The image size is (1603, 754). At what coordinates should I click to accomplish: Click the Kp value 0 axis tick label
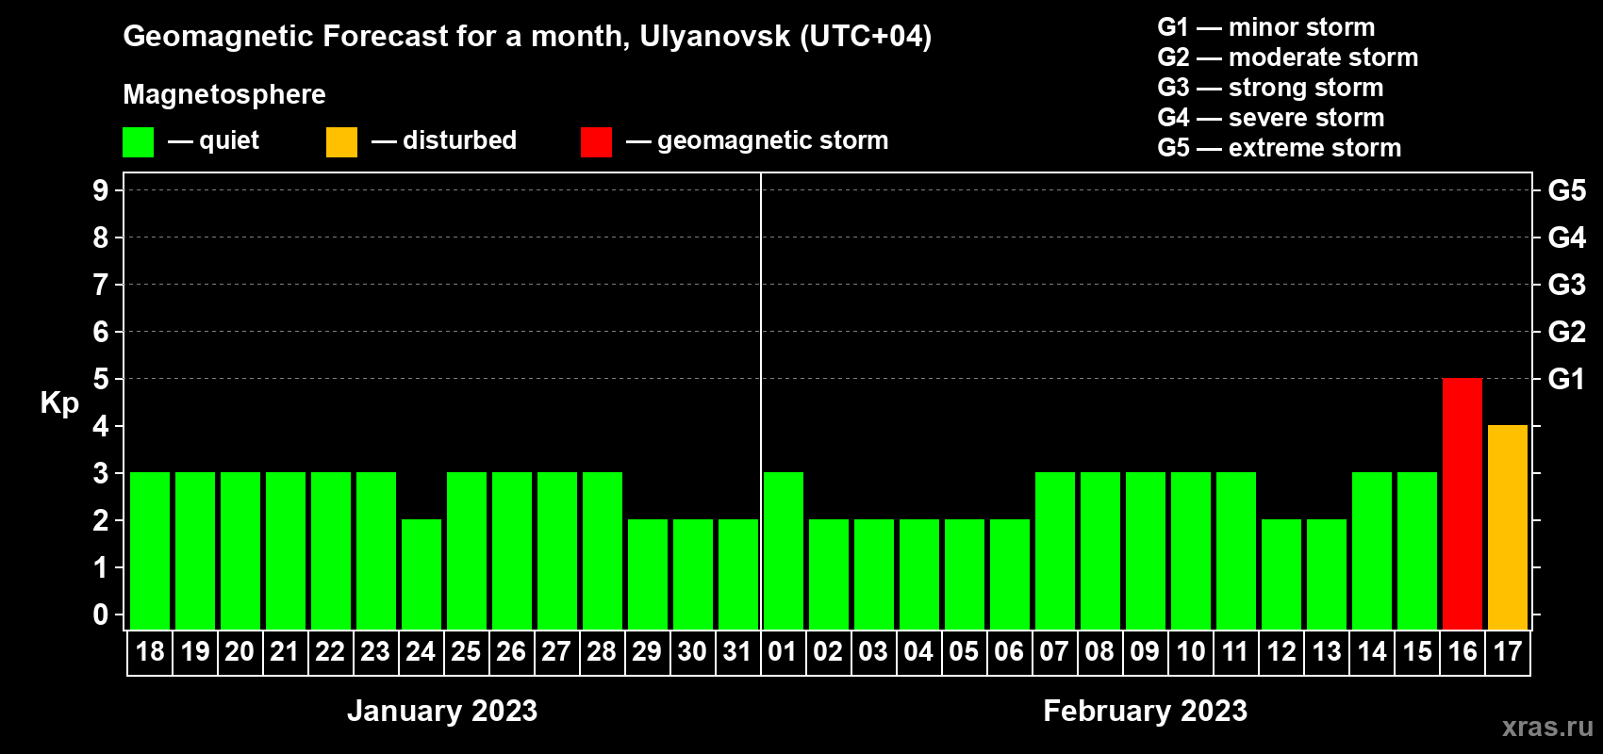[x=101, y=615]
